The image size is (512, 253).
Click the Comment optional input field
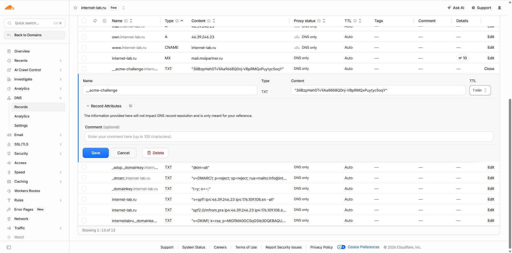point(289,137)
